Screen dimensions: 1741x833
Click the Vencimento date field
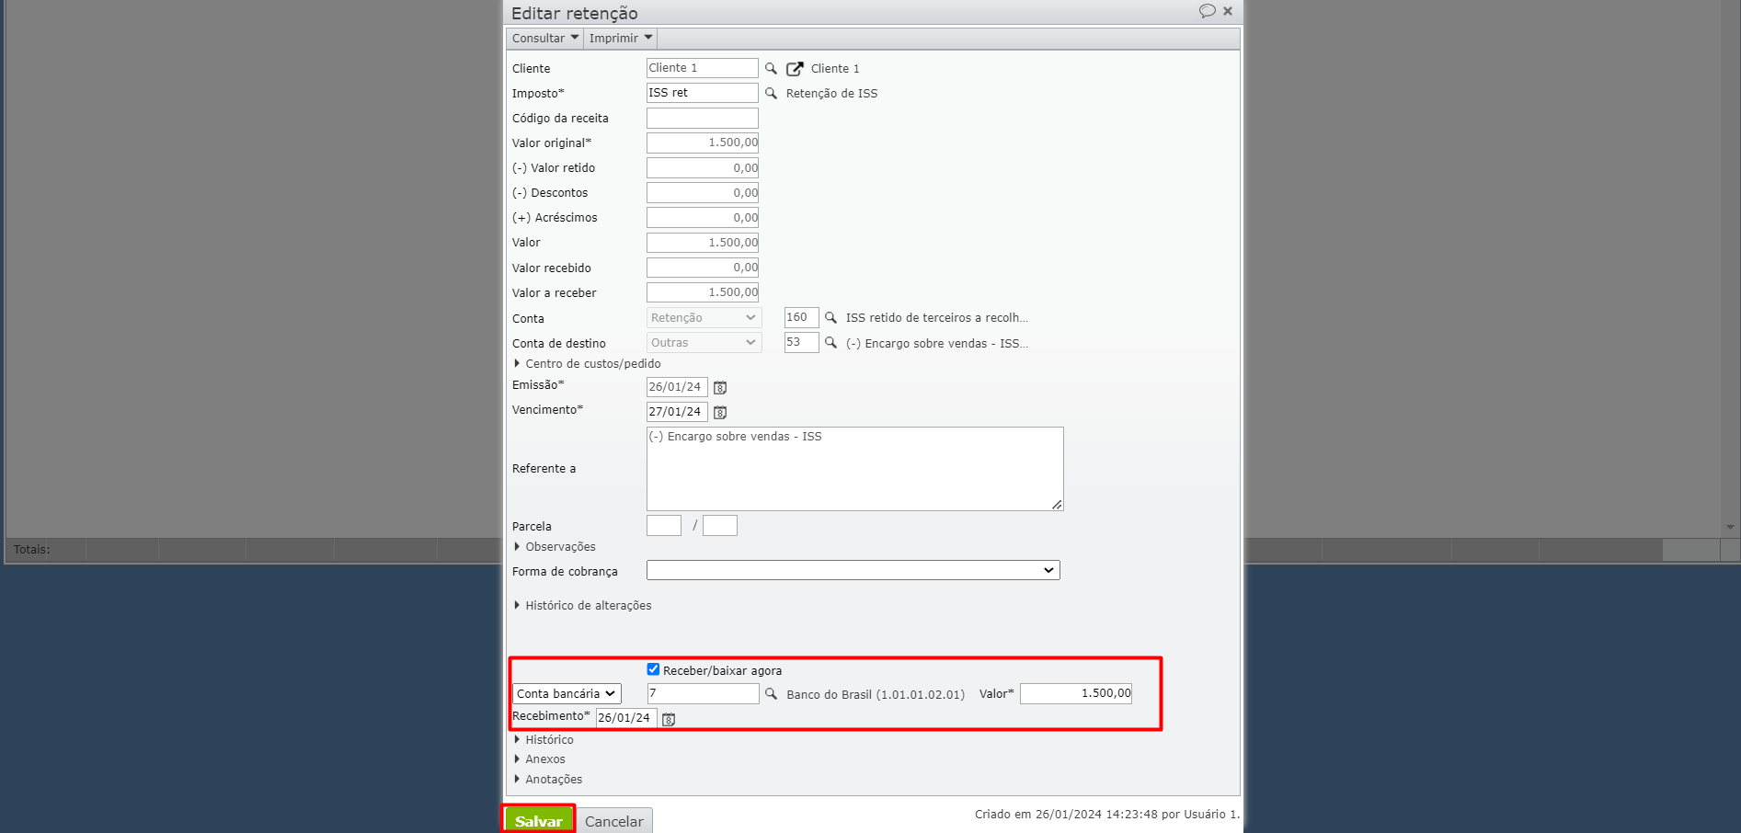(x=677, y=412)
